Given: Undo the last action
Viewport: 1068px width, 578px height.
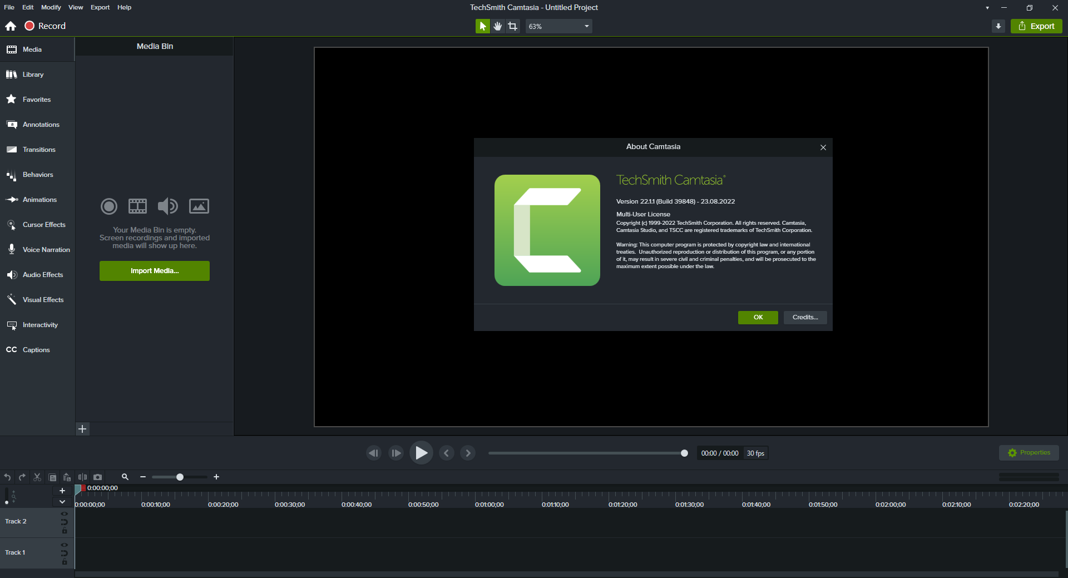Looking at the screenshot, I should (x=7, y=477).
